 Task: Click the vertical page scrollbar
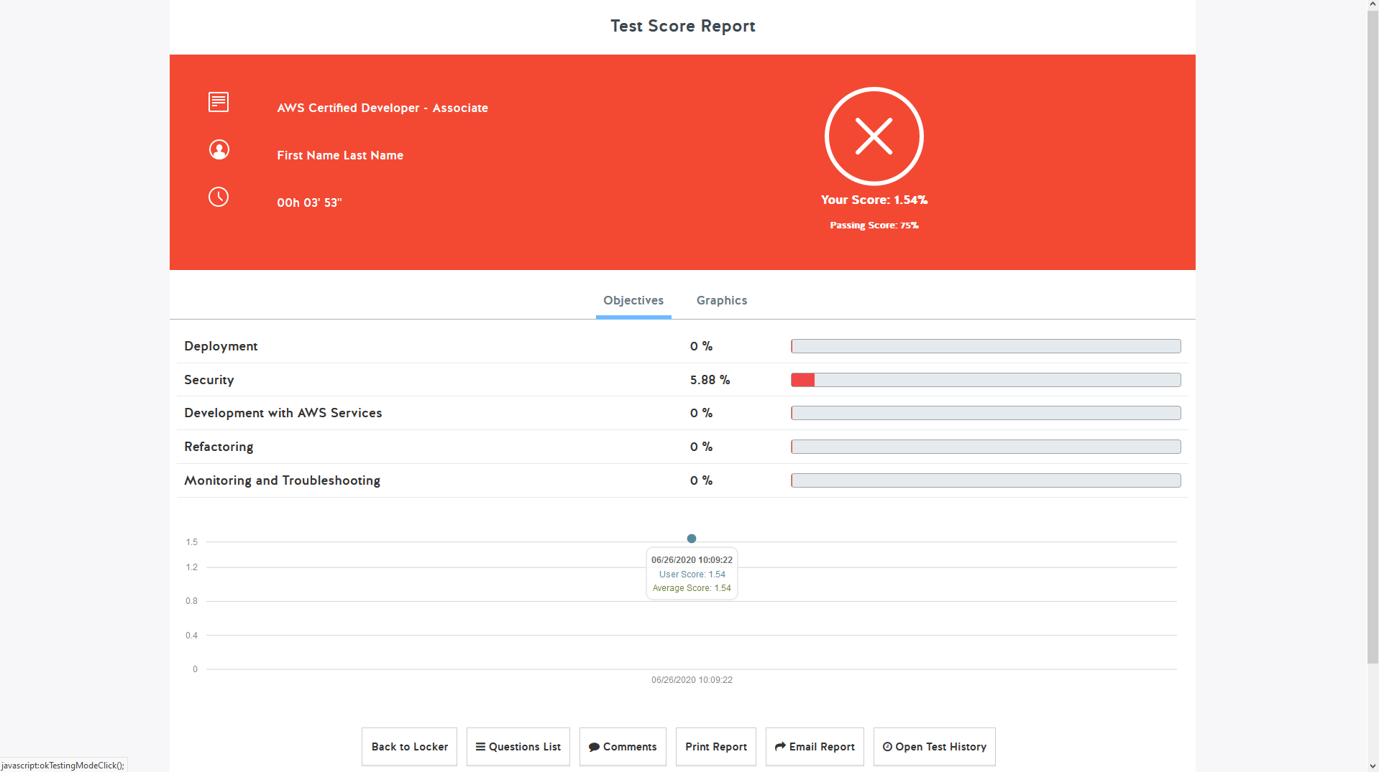click(x=1373, y=338)
